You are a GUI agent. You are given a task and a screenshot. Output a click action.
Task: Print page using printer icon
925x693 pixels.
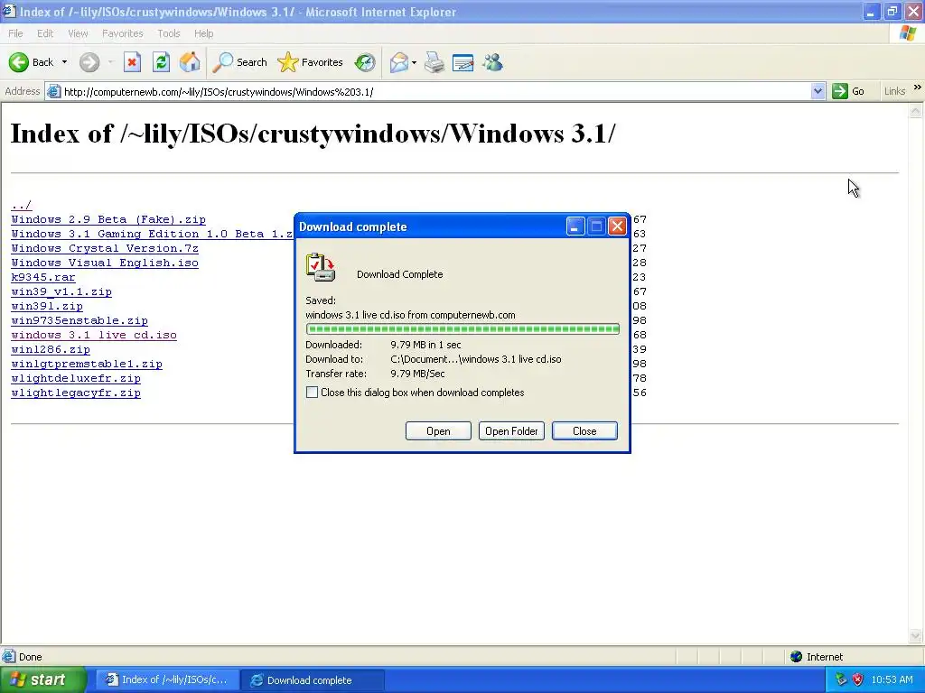pos(434,62)
